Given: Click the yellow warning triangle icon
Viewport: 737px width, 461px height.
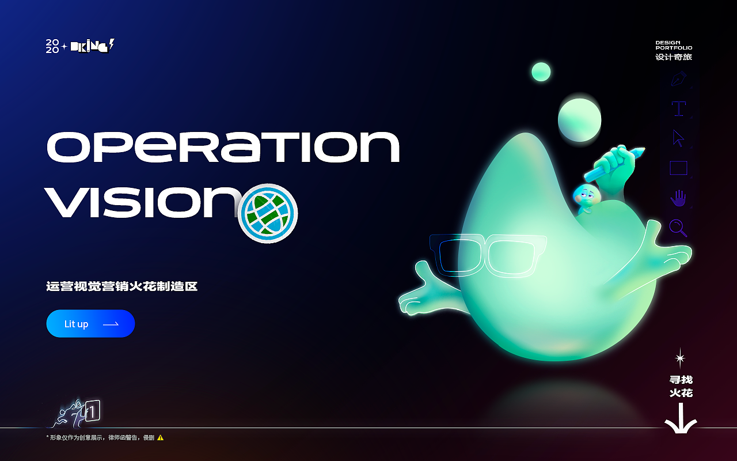Looking at the screenshot, I should [x=161, y=437].
